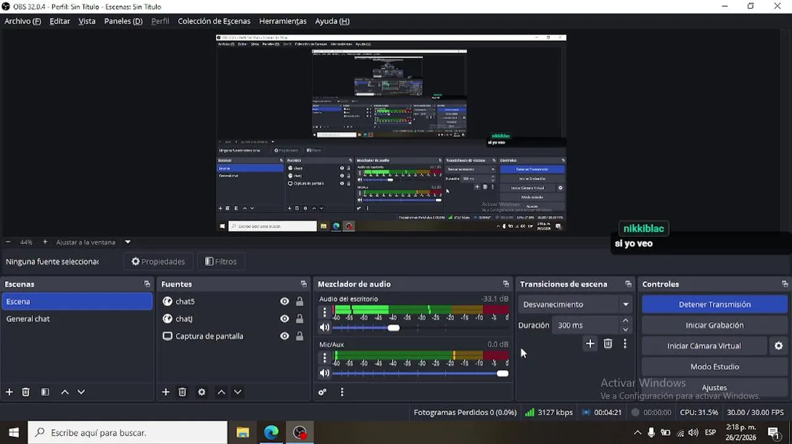Open Paneles menu
Screen dimensions: 792x444
(x=123, y=21)
